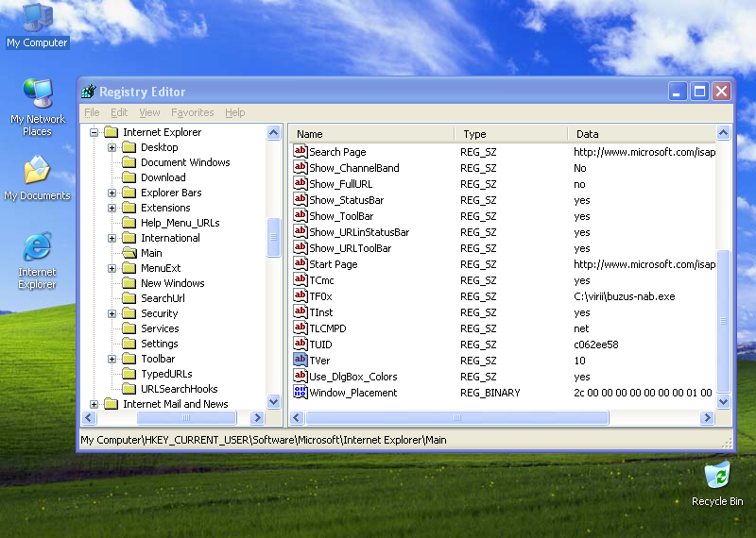Click the Download folder icon in tree
This screenshot has width=756, height=538.
click(x=129, y=177)
